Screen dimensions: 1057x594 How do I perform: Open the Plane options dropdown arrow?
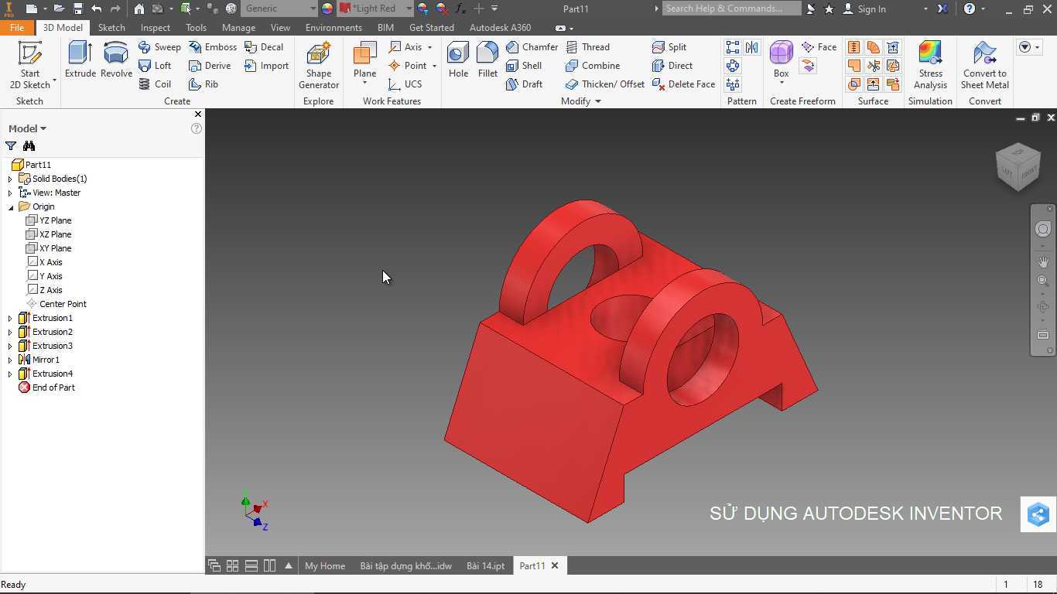click(x=364, y=84)
